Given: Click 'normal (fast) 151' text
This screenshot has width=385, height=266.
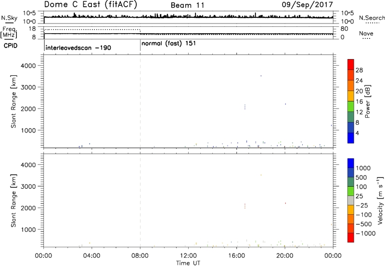Looking at the screenshot, I should 169,44.
